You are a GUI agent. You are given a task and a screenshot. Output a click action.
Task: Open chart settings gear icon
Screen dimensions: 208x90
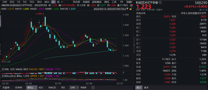[131, 5]
